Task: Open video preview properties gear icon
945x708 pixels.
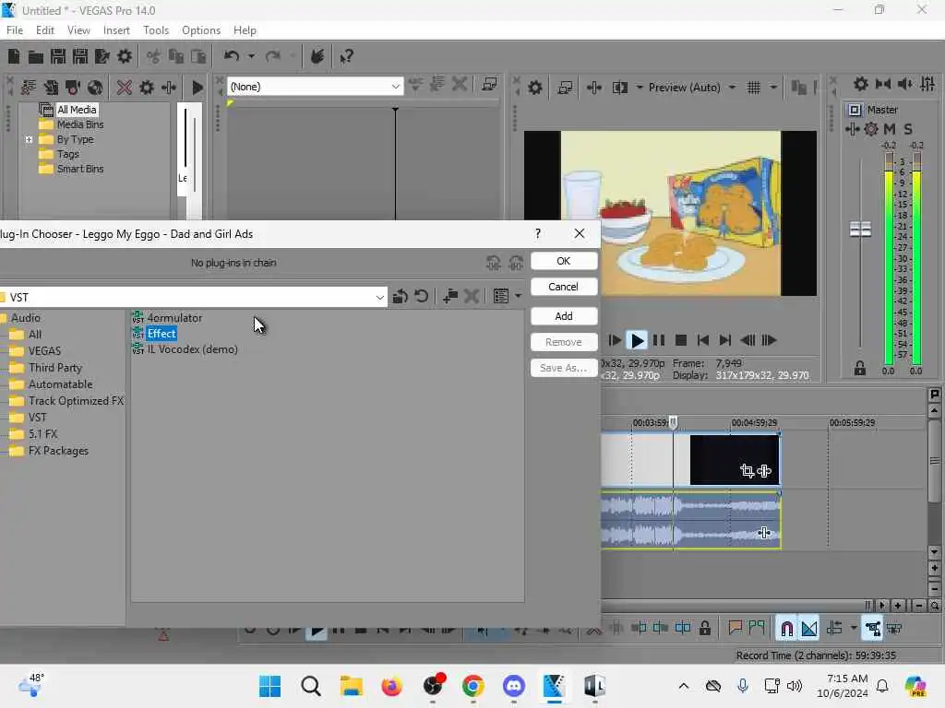Action: pyautogui.click(x=535, y=88)
